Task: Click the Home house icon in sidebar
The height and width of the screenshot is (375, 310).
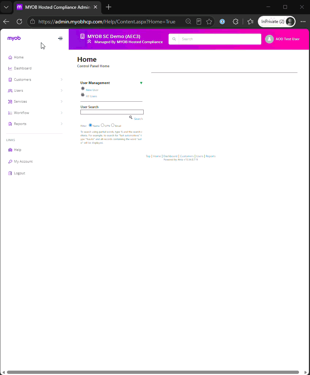Action: click(x=10, y=57)
